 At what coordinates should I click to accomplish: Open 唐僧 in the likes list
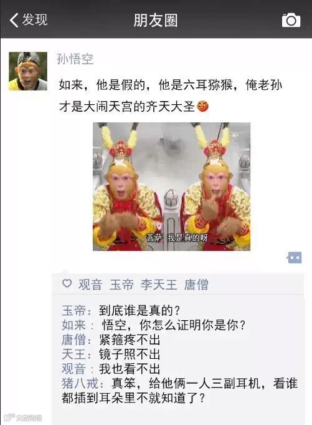(196, 285)
